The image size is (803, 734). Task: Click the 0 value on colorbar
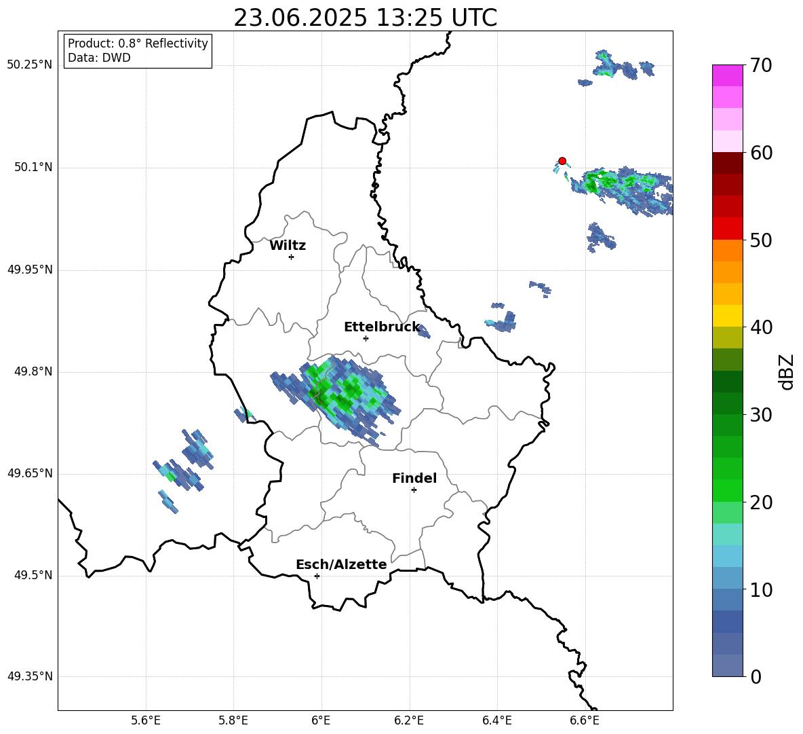click(x=756, y=676)
